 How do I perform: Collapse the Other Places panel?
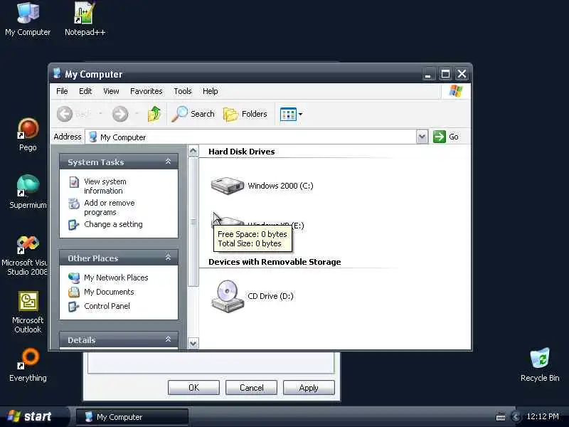pos(168,258)
